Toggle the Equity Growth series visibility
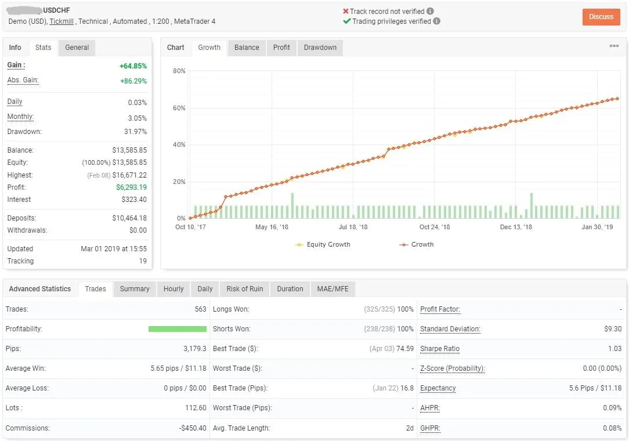Viewport: 629px width, 441px height. (x=323, y=244)
